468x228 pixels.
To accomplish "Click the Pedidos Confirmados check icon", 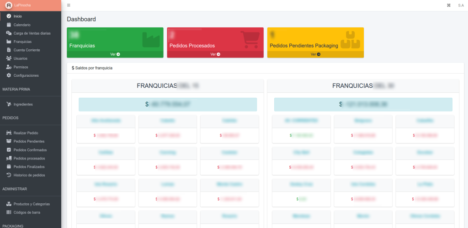I will coord(9,150).
